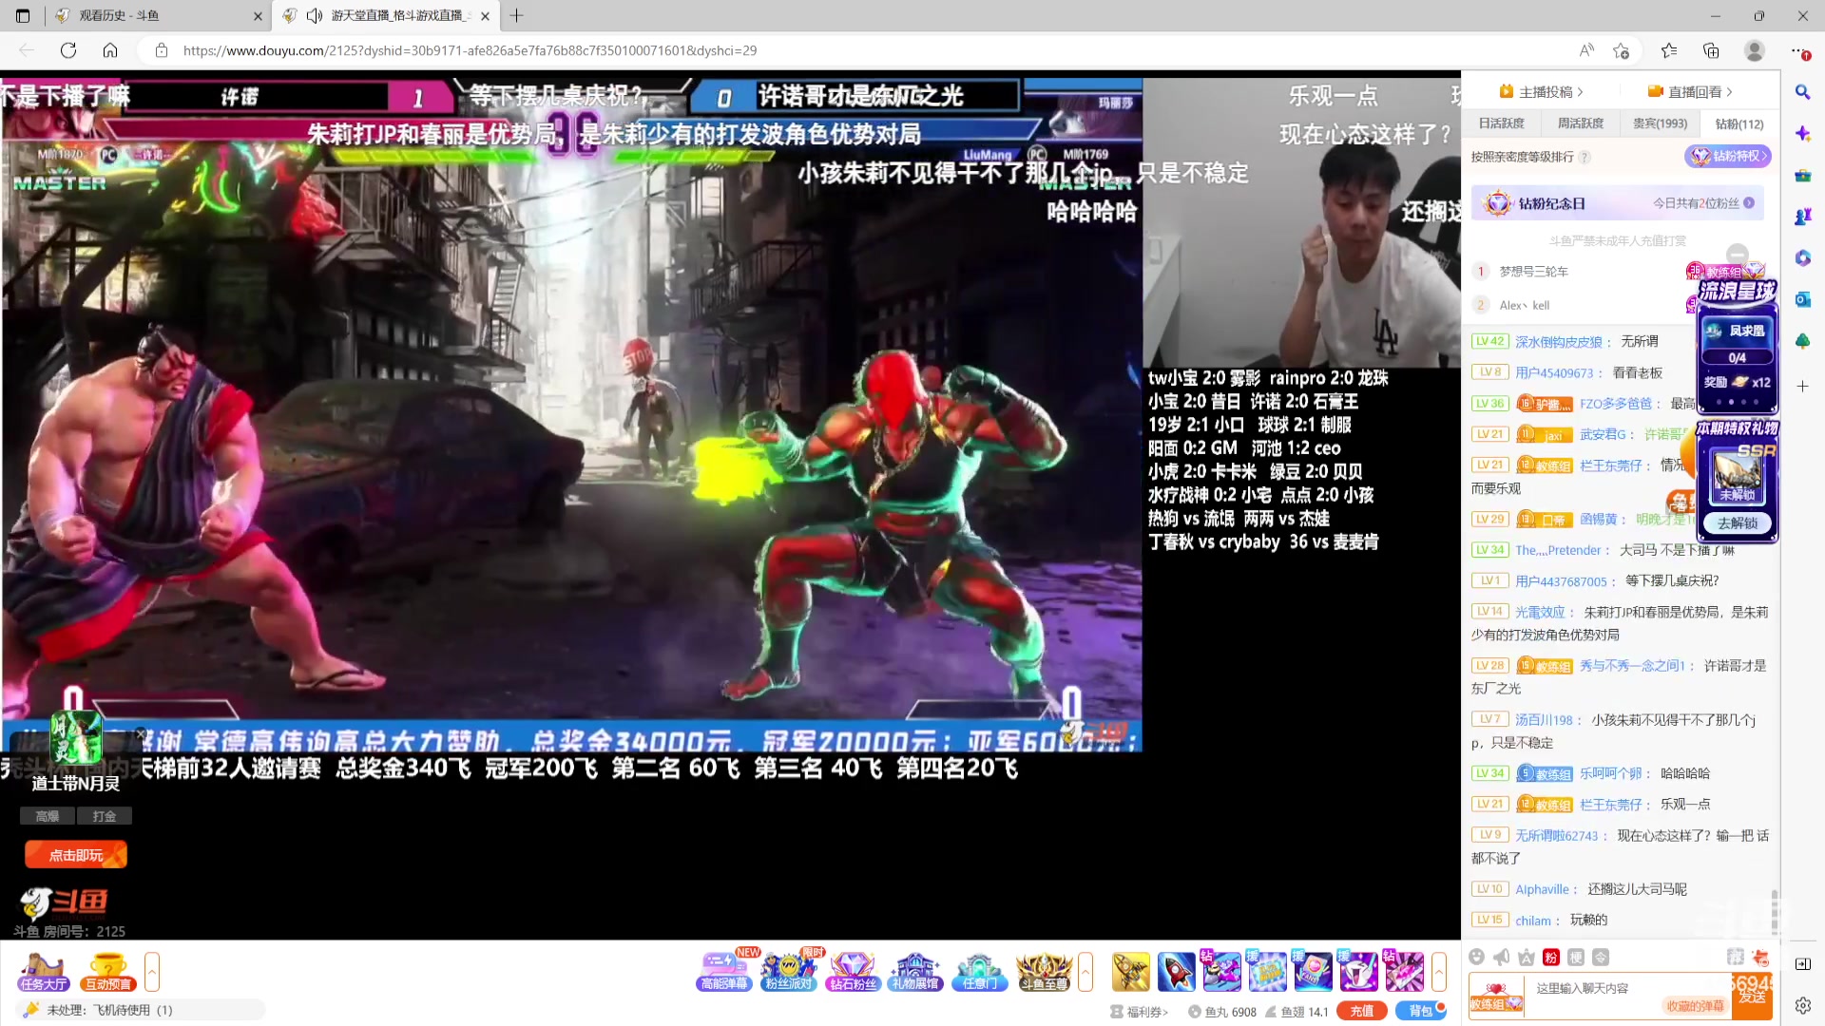Click the 发送 send chat button

click(x=1752, y=997)
